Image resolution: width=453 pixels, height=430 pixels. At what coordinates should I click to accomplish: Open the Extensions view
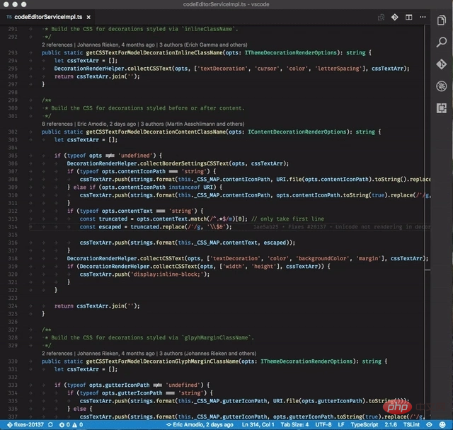[x=441, y=108]
